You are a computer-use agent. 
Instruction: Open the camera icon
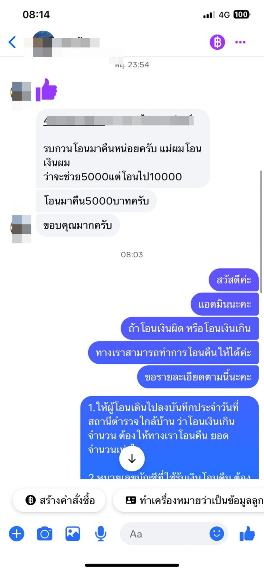click(x=45, y=534)
